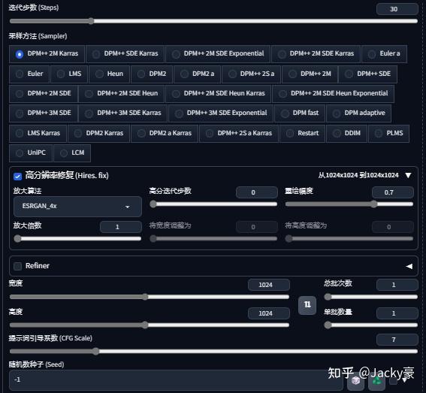Click the 高分迭代步数 slider handle

(153, 204)
